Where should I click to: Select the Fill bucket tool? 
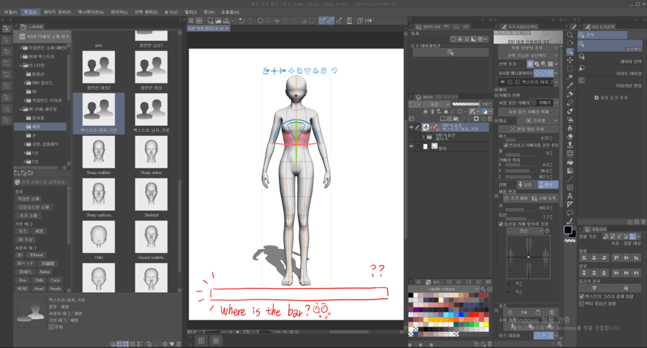pos(570,162)
